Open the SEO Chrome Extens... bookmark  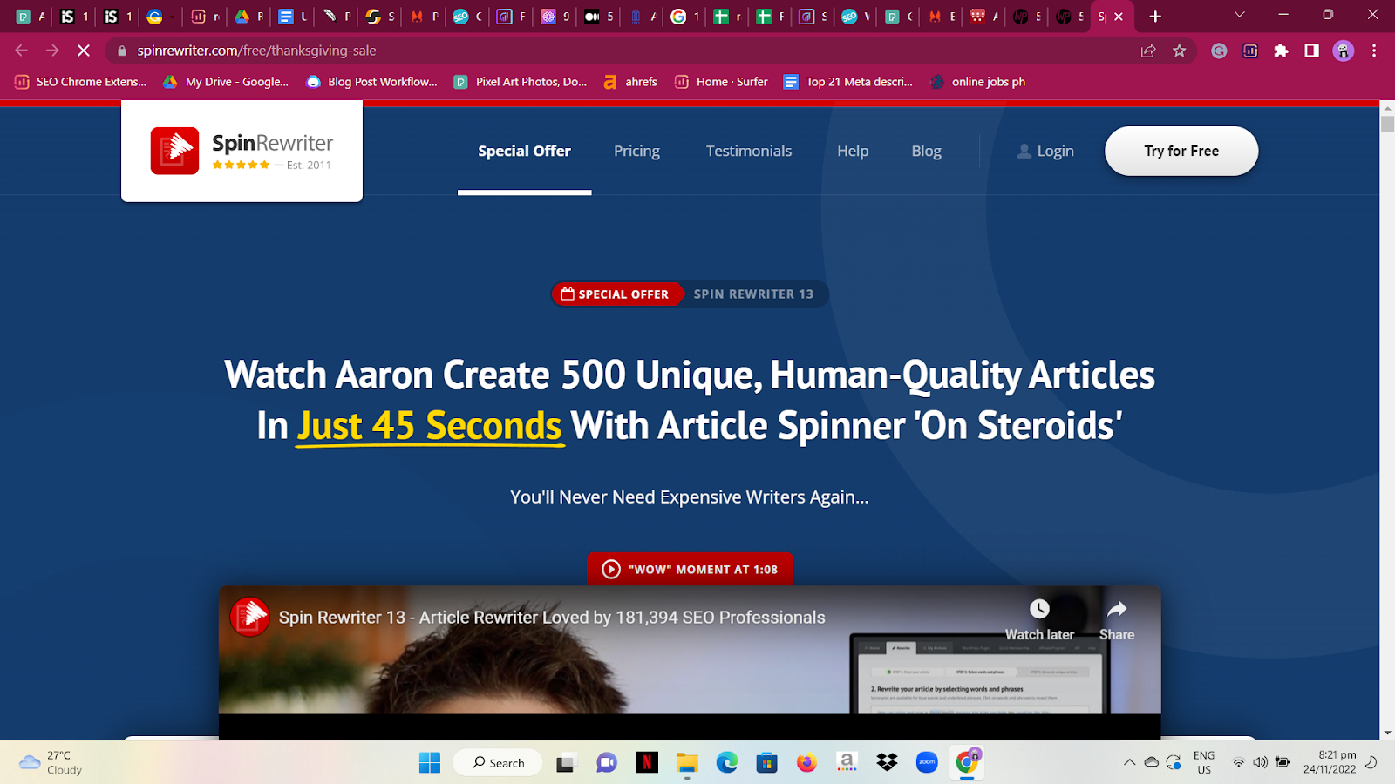point(81,82)
